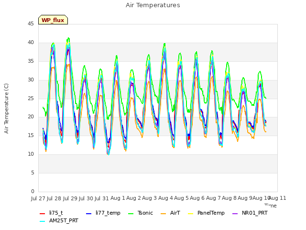Click the Jul 27 x-axis tick label
This screenshot has height=230, width=306.
point(38,198)
